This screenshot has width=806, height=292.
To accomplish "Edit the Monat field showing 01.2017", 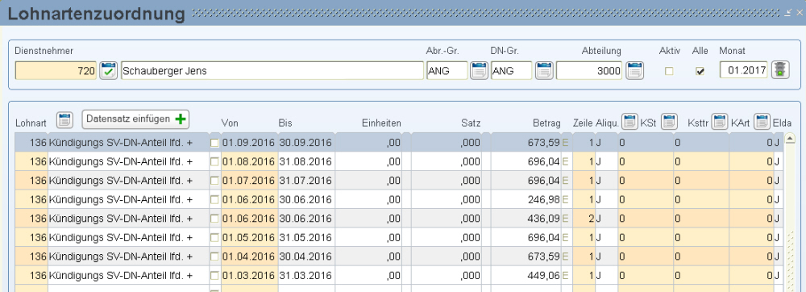I will [743, 70].
